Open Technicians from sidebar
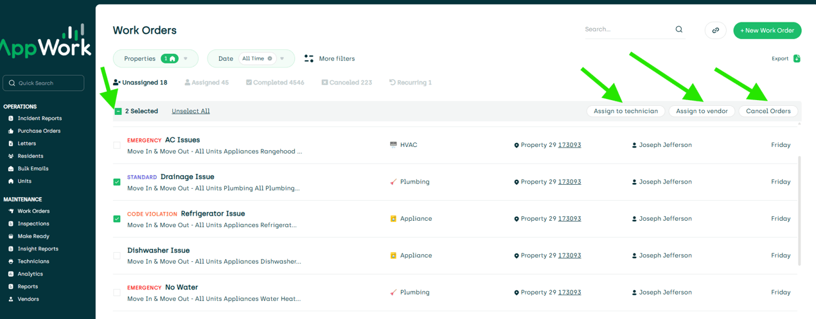This screenshot has width=816, height=319. (x=33, y=261)
